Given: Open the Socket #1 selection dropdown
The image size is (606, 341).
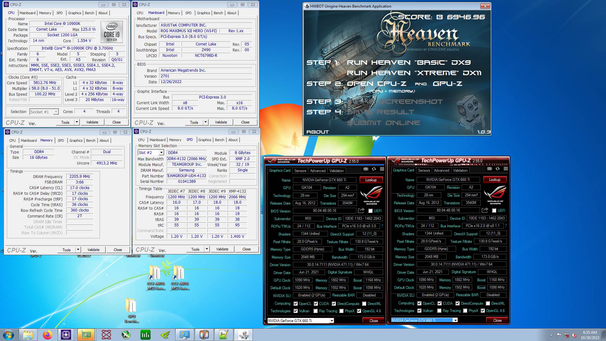Looking at the screenshot, I should click(x=44, y=112).
